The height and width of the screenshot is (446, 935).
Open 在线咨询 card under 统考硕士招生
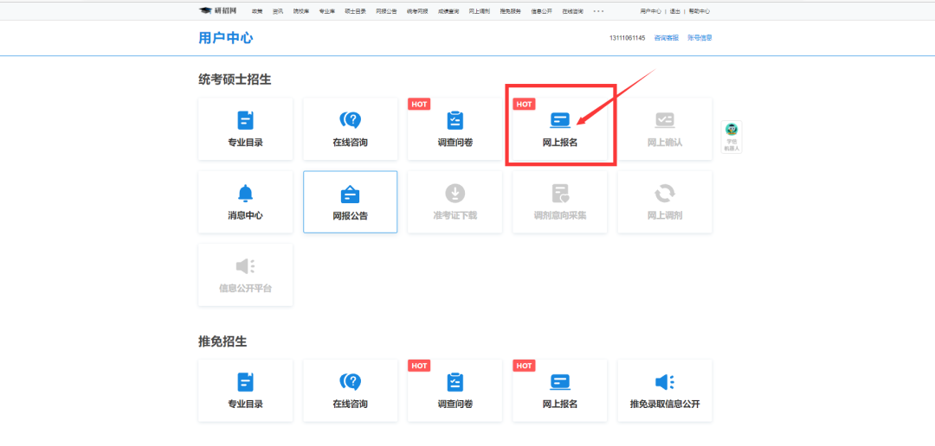tap(350, 129)
